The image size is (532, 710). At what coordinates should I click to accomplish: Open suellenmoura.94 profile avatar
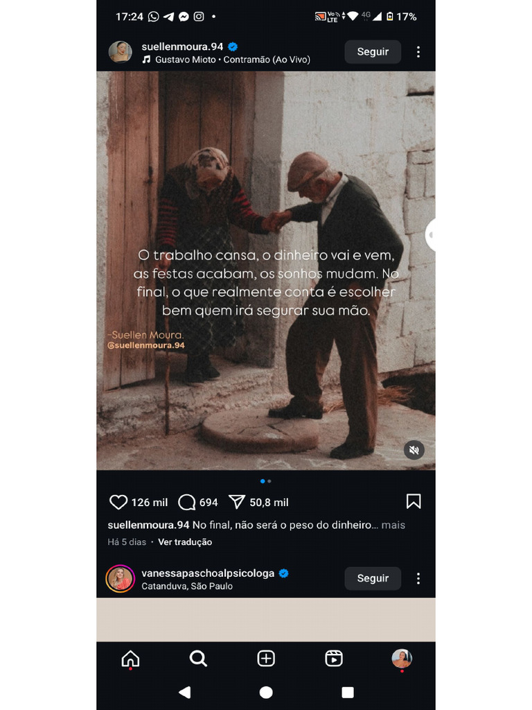[121, 51]
